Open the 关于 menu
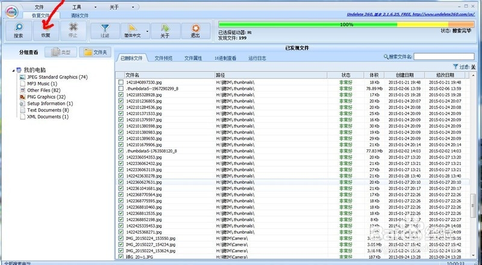Screen dimensions: 482x265 click(x=114, y=7)
